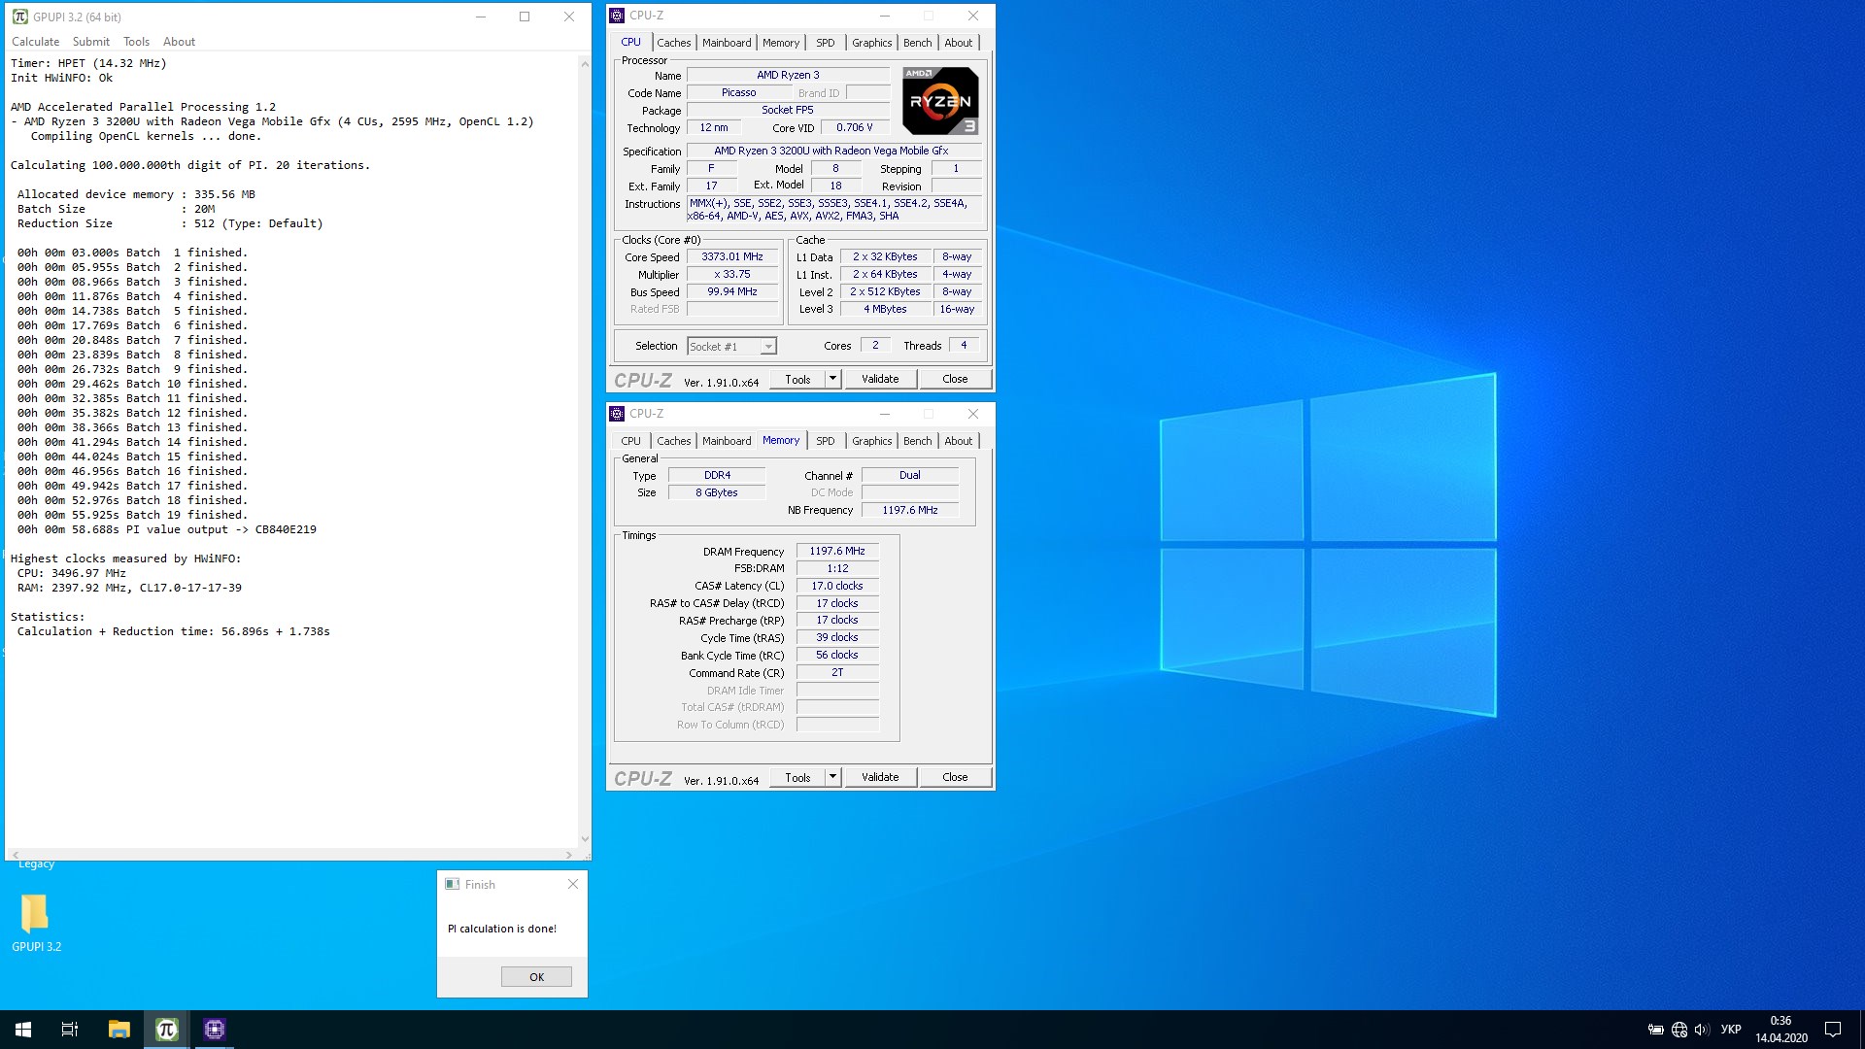Open the GPUPI 3.2 desktop folder icon
The image size is (1865, 1049).
tap(36, 922)
